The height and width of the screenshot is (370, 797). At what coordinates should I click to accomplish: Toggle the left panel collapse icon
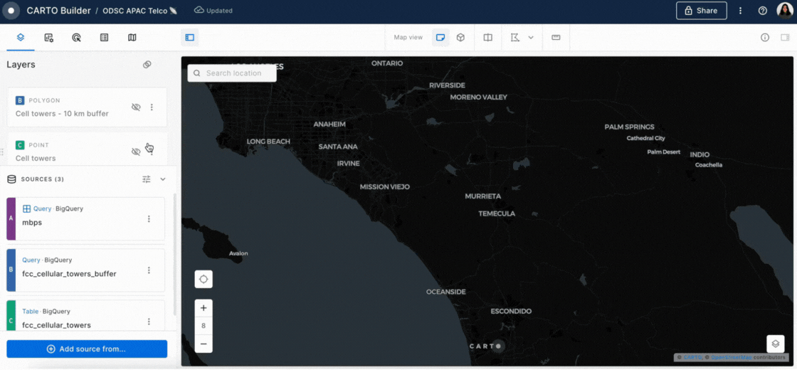tap(189, 37)
